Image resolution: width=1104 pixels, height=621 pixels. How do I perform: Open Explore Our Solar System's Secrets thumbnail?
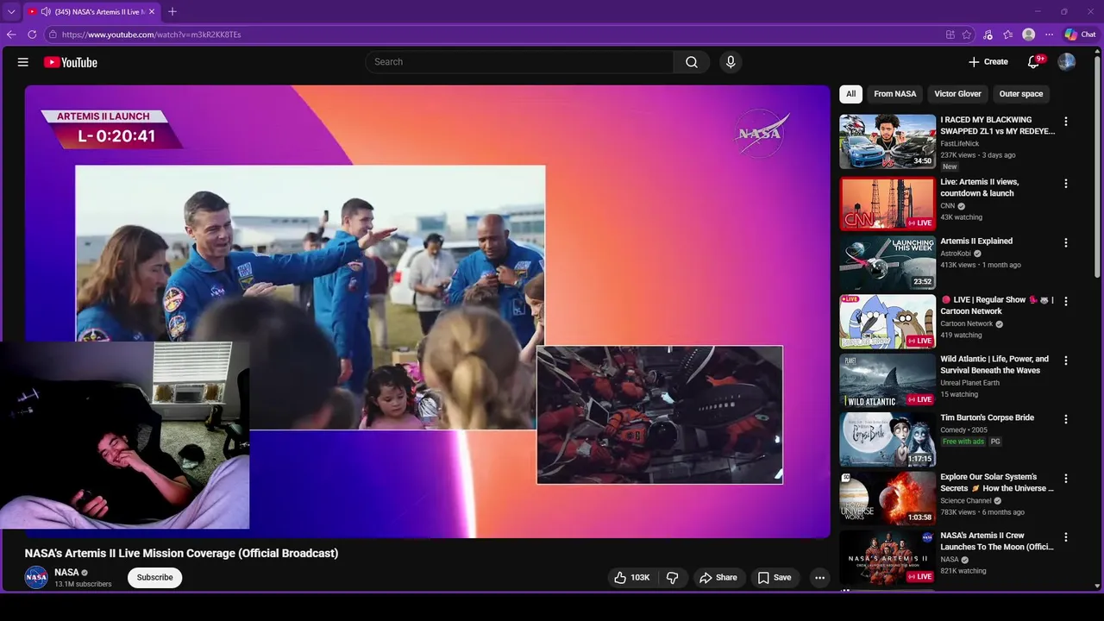(x=888, y=498)
